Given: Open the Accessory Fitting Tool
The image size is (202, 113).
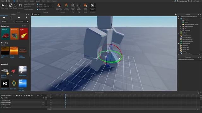Looking at the screenshot, I should tap(59, 7).
